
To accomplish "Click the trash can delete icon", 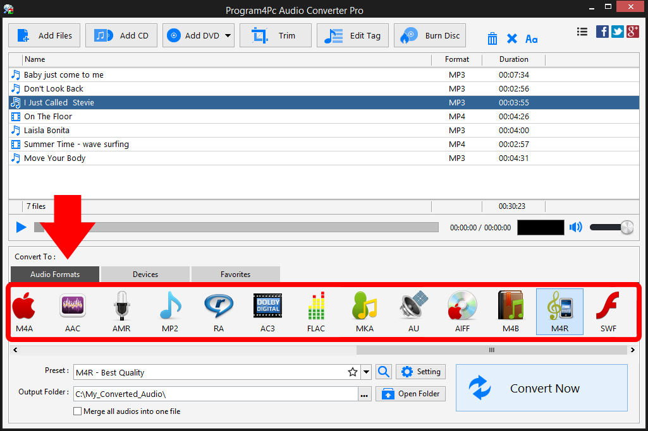I will pos(492,38).
